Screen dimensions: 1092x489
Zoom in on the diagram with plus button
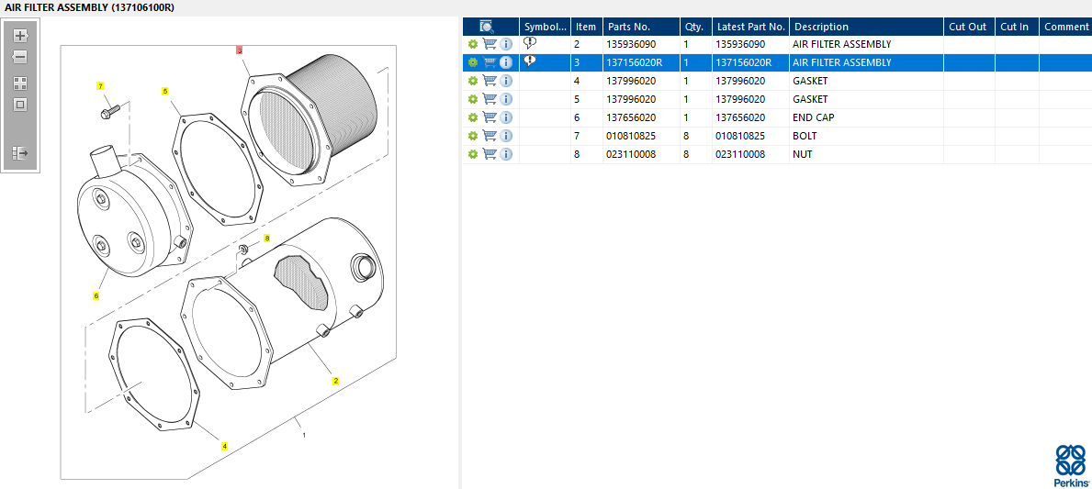[x=20, y=36]
